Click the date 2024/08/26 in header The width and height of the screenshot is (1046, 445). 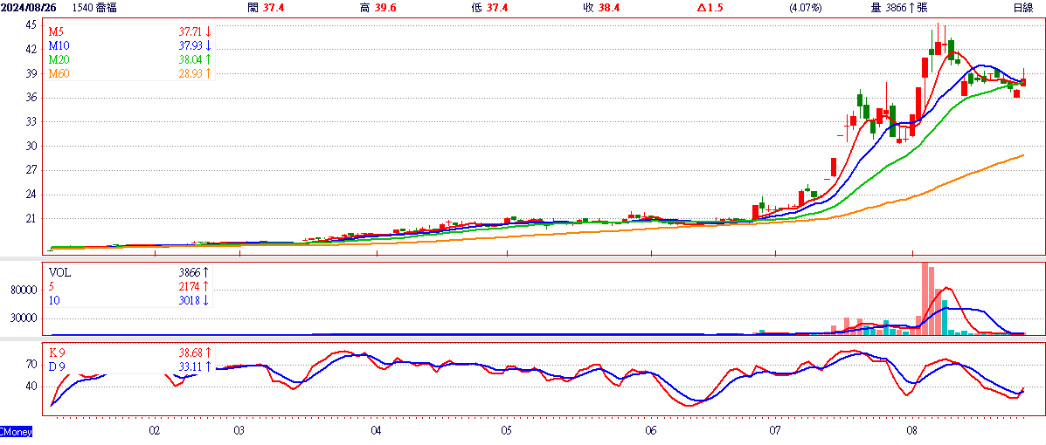[x=27, y=8]
